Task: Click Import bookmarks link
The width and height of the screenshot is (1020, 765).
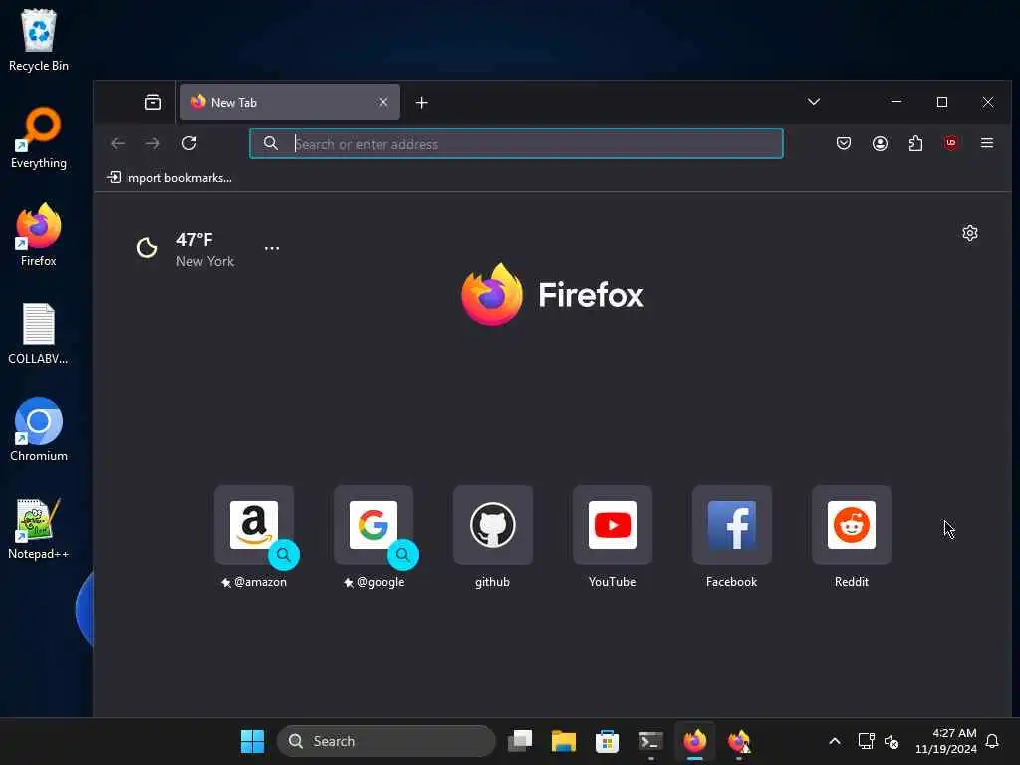Action: [x=169, y=177]
